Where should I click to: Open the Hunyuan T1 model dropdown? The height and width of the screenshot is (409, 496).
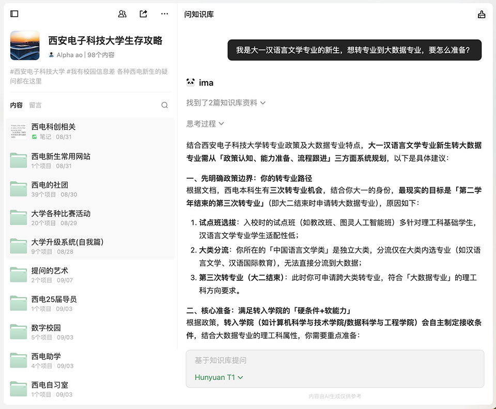pos(219,377)
